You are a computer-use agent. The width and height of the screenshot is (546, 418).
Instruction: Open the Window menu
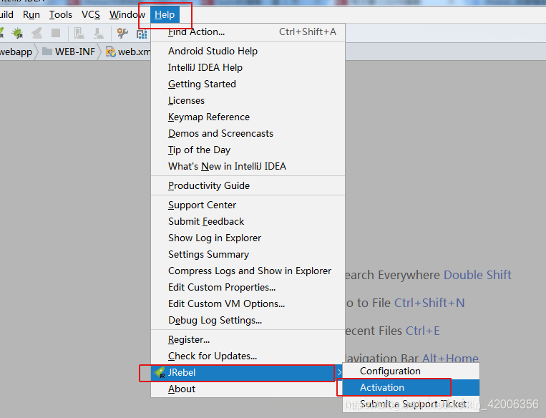[x=127, y=14]
